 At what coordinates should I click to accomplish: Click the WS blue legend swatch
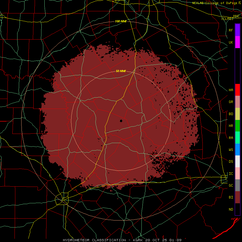[237, 150]
